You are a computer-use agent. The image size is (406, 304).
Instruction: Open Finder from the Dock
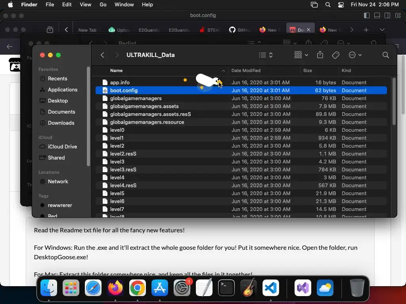[x=49, y=288]
